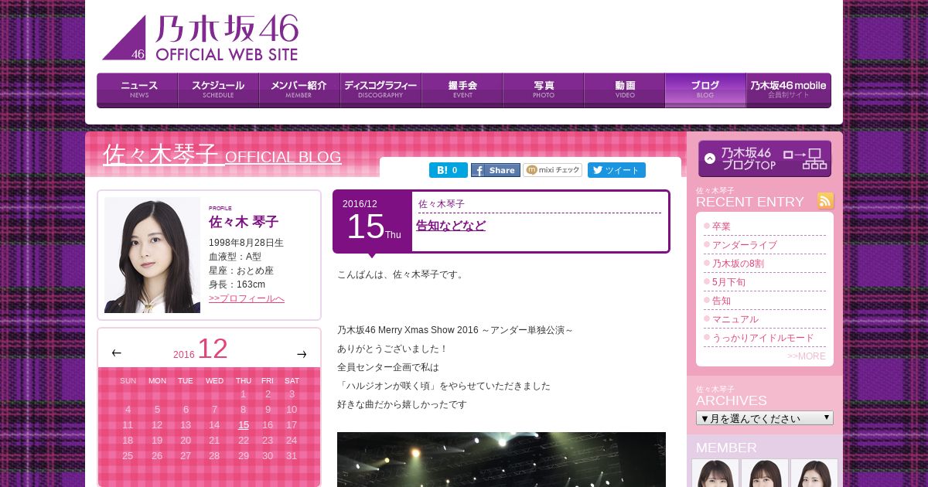Image resolution: width=928 pixels, height=487 pixels.
Task: Go to next month in calendar
Action: point(302,354)
